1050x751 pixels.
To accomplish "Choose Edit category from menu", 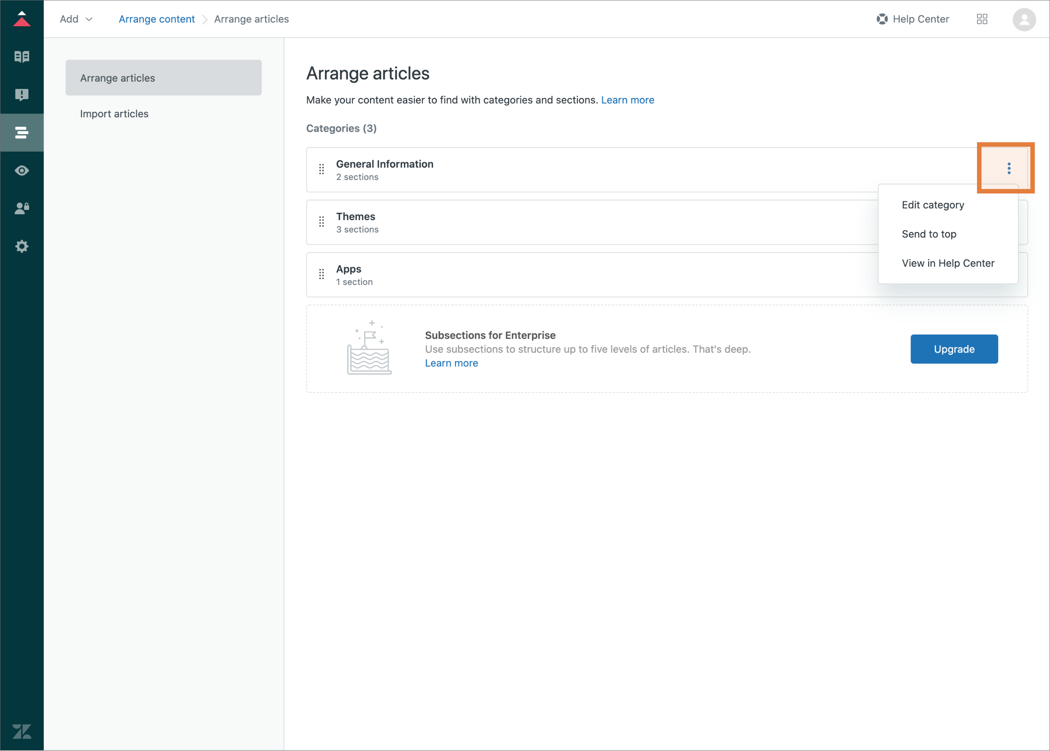I will pyautogui.click(x=933, y=205).
